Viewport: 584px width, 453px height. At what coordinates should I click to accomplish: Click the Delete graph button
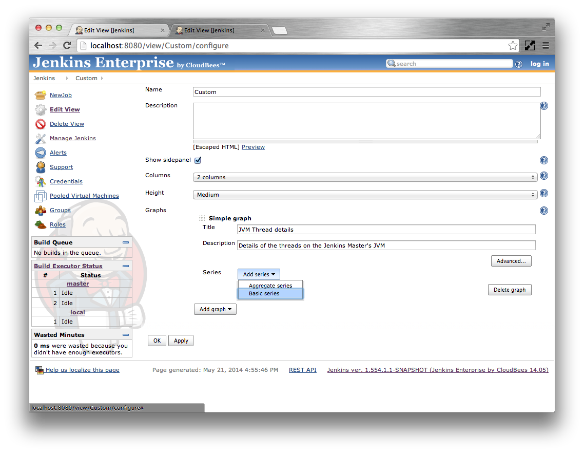click(x=510, y=290)
